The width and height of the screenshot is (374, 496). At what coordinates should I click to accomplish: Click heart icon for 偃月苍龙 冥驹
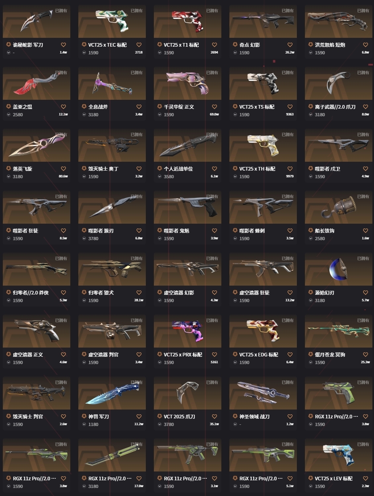(366, 355)
